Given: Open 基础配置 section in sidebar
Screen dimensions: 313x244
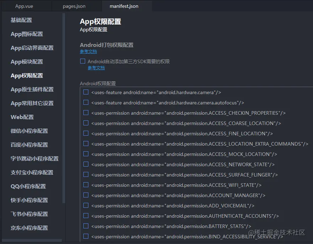Looking at the screenshot, I should tap(21, 20).
